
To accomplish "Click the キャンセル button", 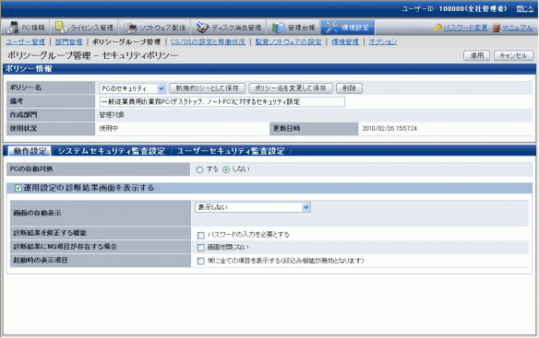I will click(x=513, y=55).
